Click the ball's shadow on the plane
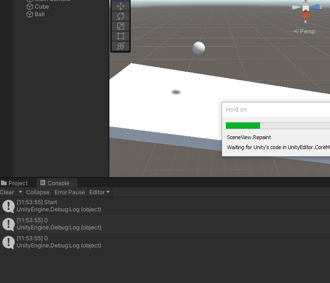The width and height of the screenshot is (330, 283). [176, 92]
